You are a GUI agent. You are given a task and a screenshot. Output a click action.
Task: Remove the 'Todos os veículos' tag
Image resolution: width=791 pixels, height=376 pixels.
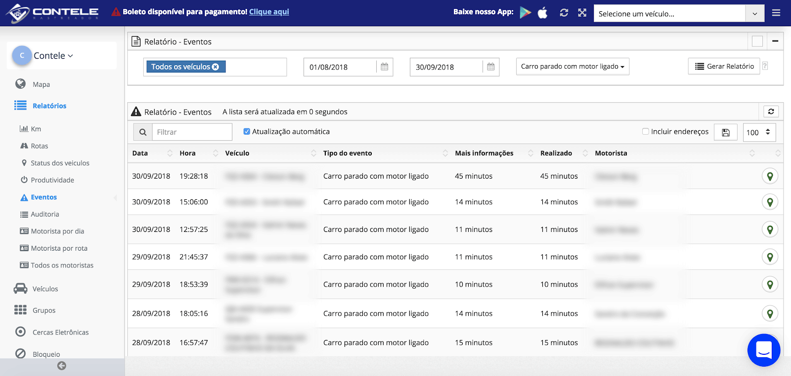pos(216,67)
